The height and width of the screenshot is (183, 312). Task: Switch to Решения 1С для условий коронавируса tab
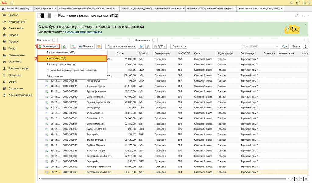click(210, 9)
